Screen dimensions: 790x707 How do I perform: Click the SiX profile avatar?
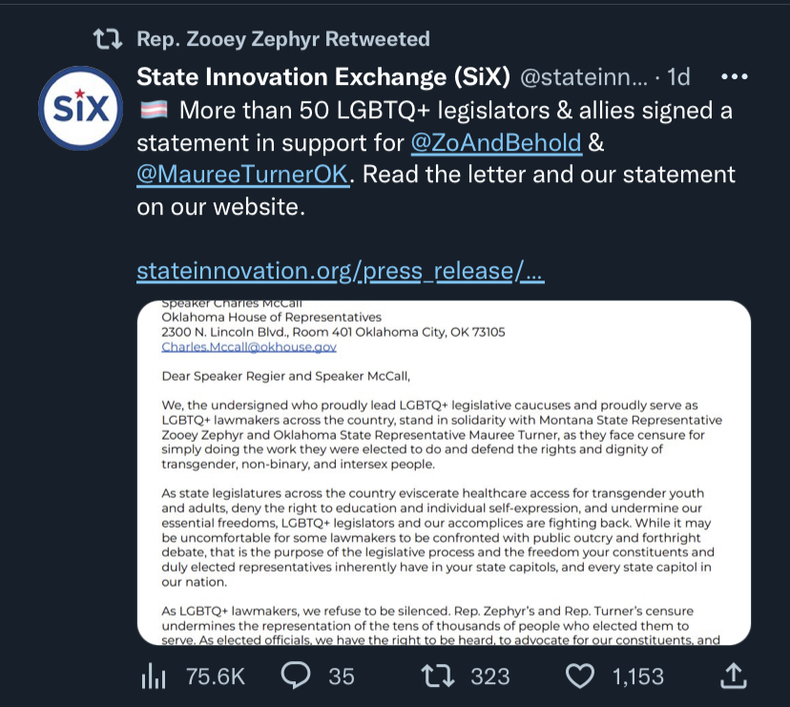point(77,111)
